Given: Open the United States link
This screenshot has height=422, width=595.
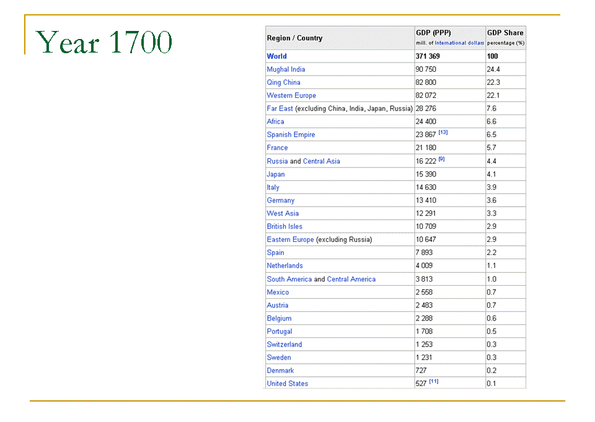Looking at the screenshot, I should (287, 384).
